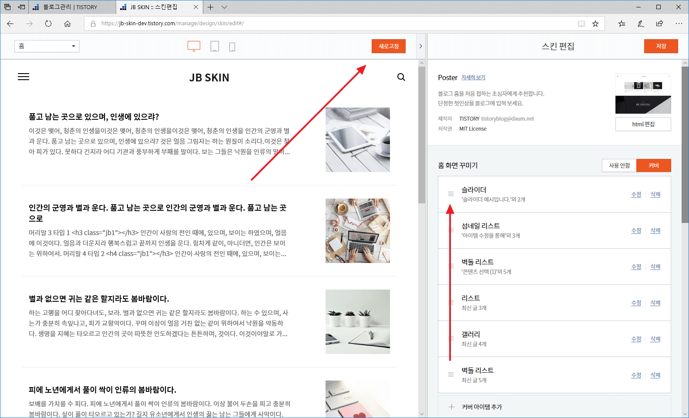Select desktop preview mode icon
This screenshot has width=689, height=418.
(x=194, y=46)
